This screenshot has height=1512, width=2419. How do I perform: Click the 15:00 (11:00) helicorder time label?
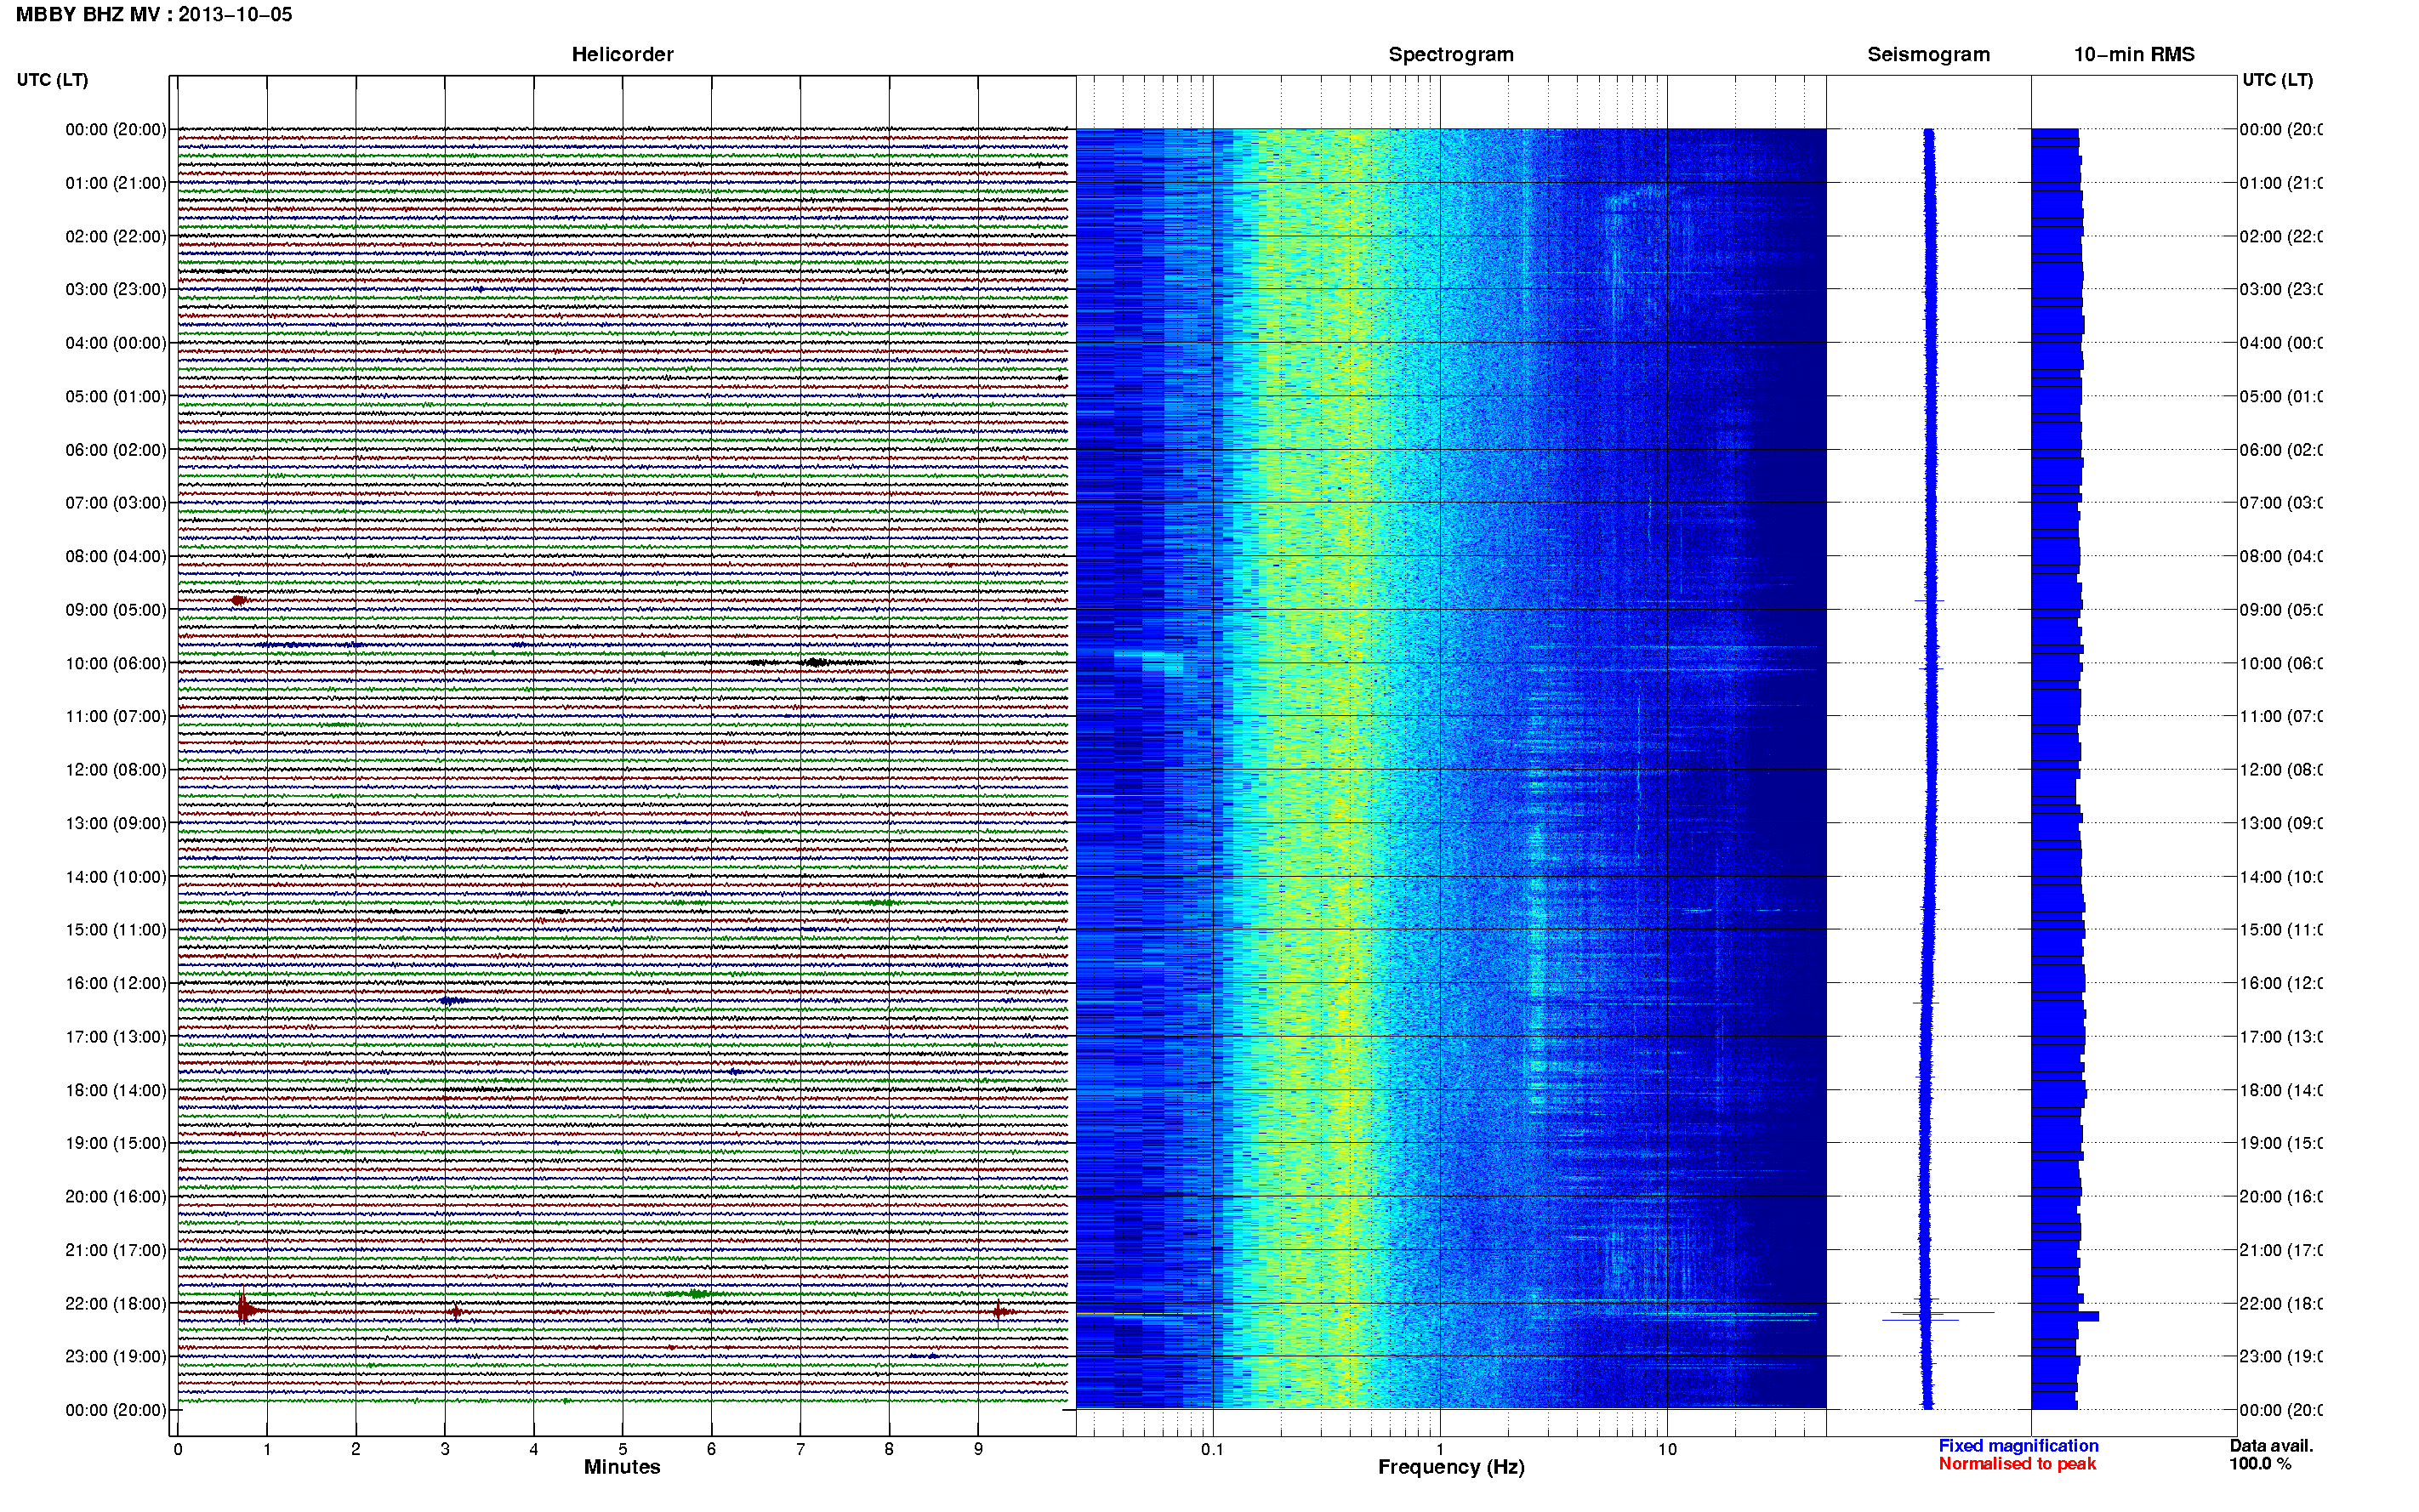[x=116, y=930]
